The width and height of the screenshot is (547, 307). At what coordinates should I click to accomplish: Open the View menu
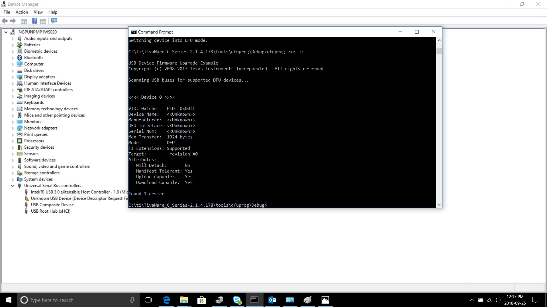(x=38, y=12)
